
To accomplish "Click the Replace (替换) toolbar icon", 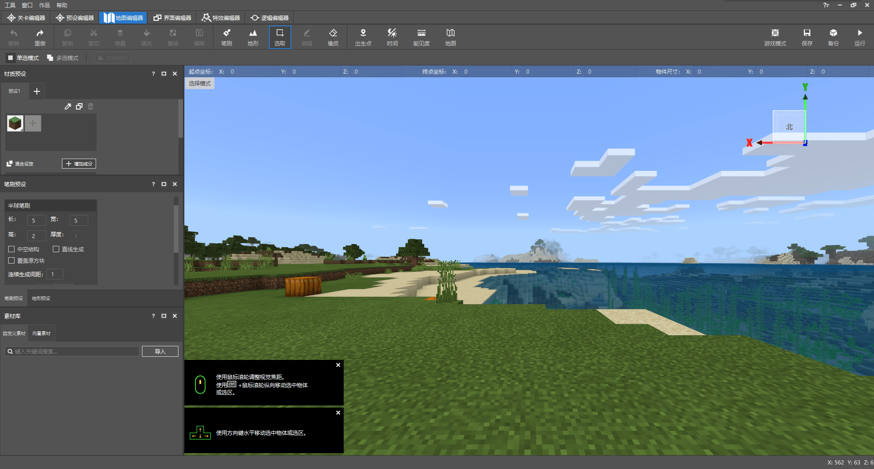I will point(173,37).
